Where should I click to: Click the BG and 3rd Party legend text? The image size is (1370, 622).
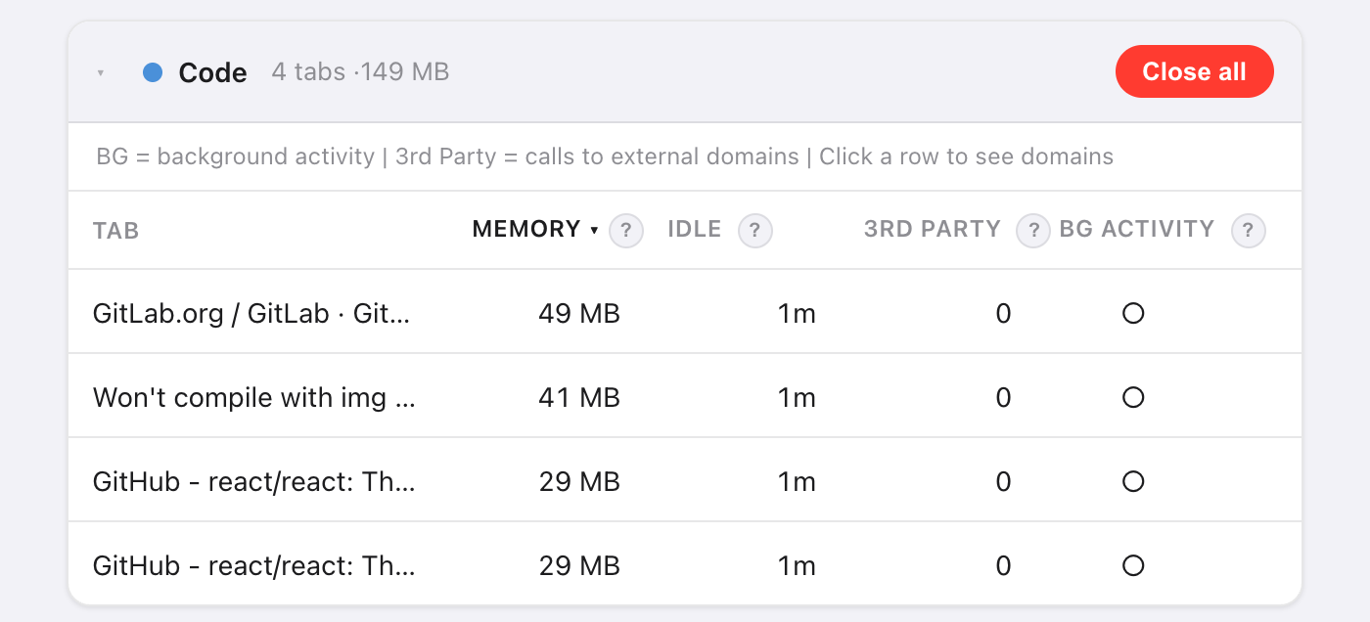(x=605, y=156)
